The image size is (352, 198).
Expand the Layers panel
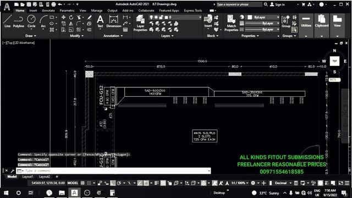coord(167,36)
